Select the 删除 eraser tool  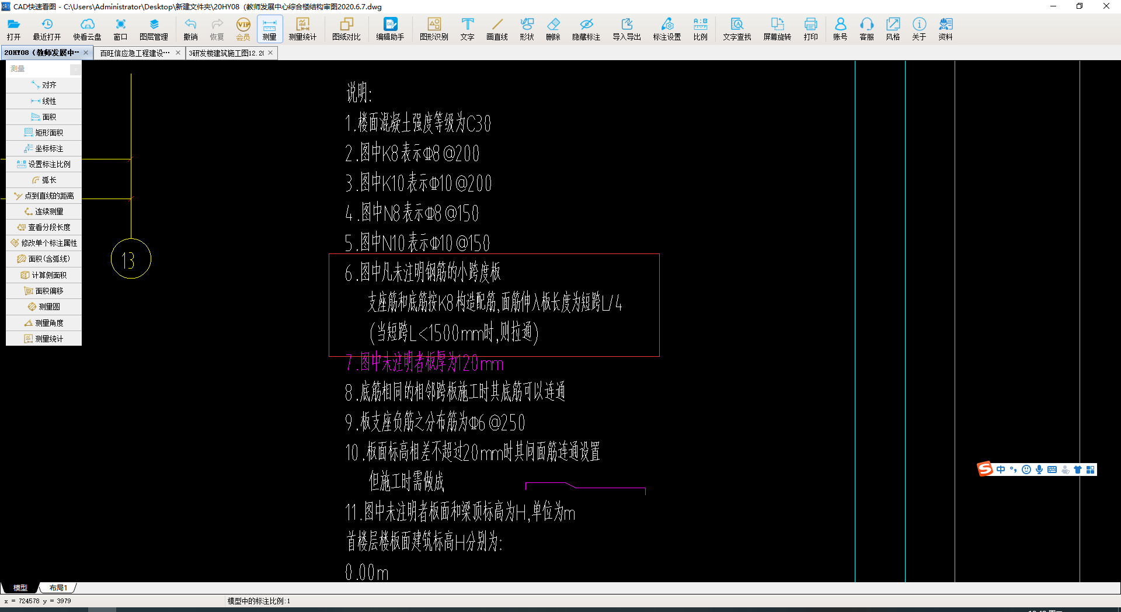tap(553, 29)
